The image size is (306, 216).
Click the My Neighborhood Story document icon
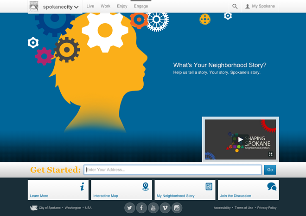pos(209,186)
